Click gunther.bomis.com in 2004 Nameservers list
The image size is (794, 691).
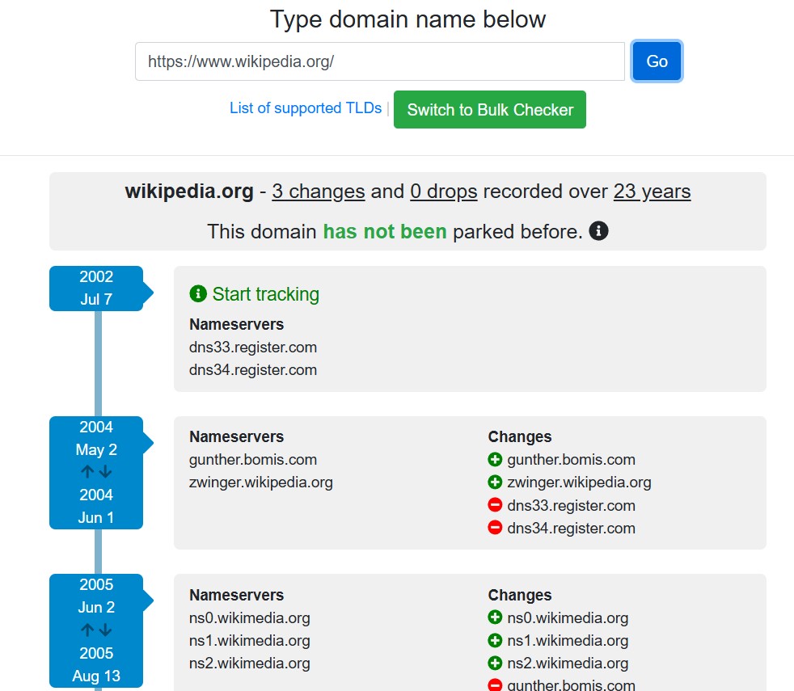[x=253, y=460]
